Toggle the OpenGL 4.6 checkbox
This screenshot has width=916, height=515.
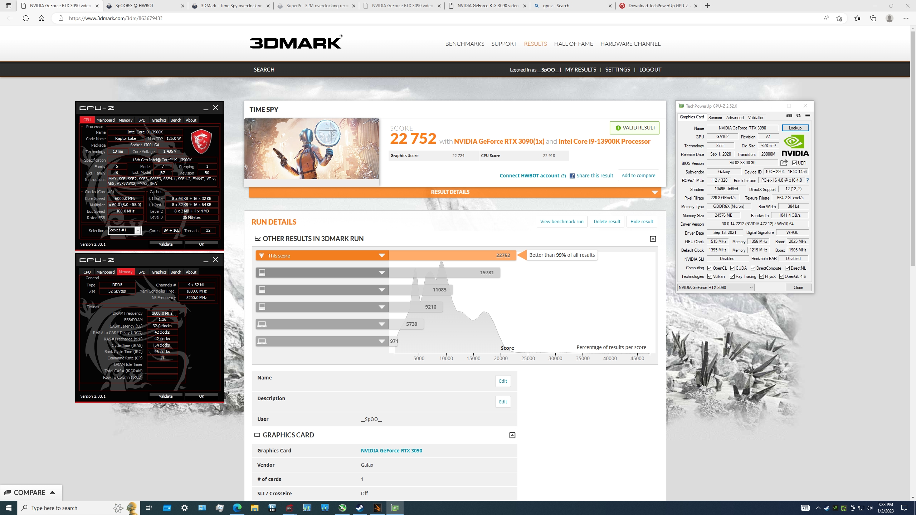(x=781, y=276)
